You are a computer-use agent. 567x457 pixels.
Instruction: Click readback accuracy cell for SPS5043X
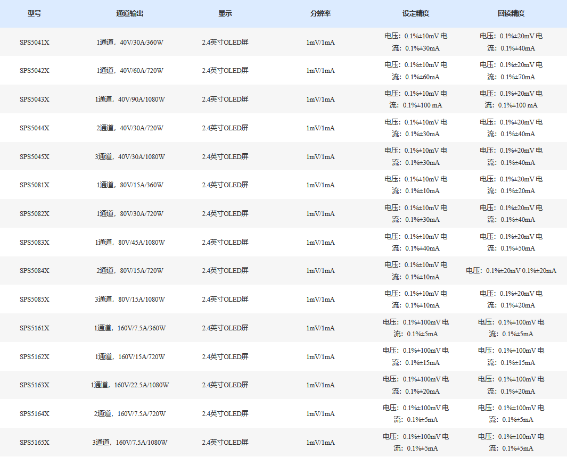point(511,99)
